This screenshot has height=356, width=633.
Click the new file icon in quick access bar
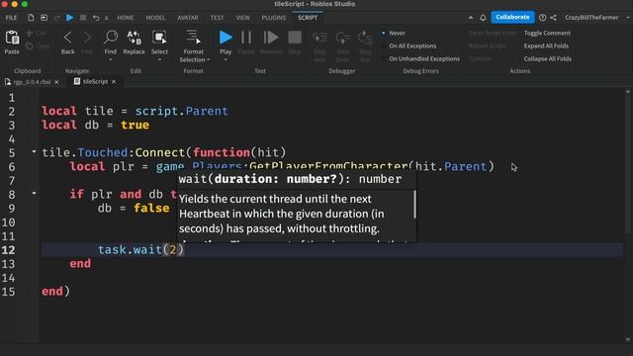31,18
